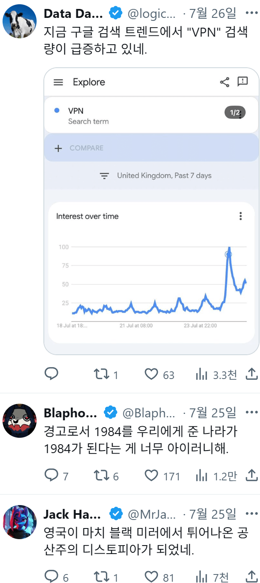Like the Blapho... 1984 tweet
The width and height of the screenshot is (260, 583).
coord(151,476)
